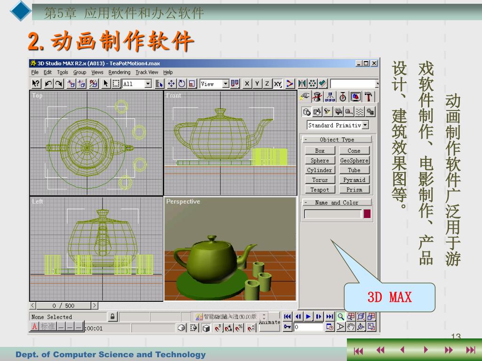Restrict transform to Y axis
The image size is (482, 361).
[x=257, y=84]
